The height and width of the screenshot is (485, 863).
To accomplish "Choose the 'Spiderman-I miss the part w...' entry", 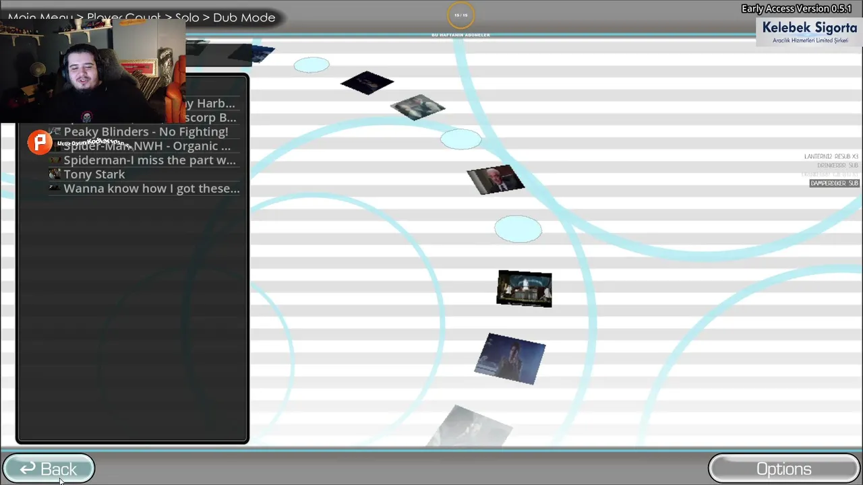I will (150, 160).
